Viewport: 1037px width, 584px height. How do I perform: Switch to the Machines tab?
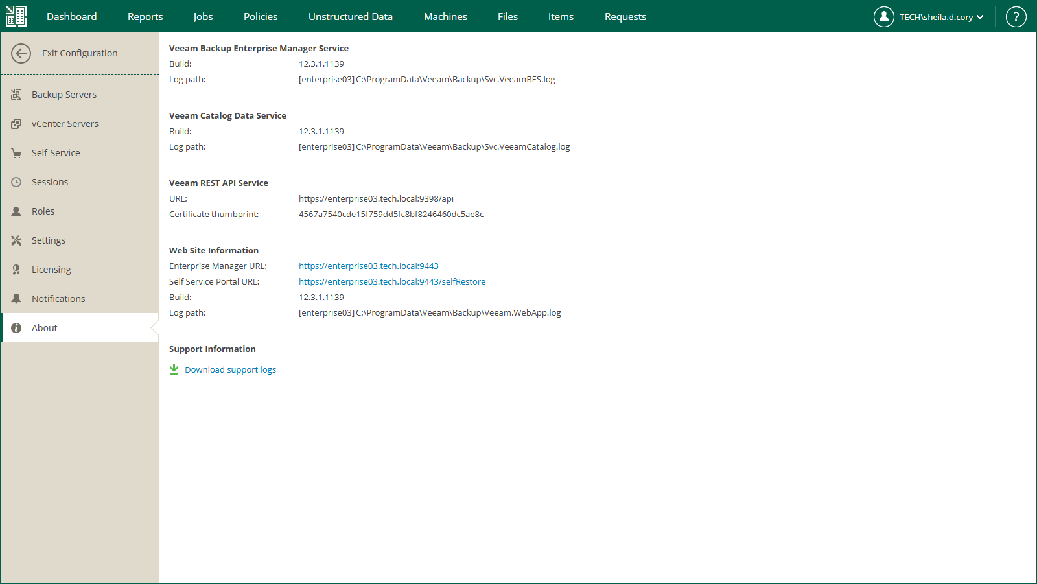[445, 17]
